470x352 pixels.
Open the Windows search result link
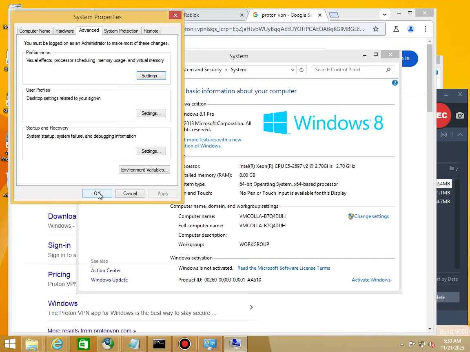coord(63,304)
